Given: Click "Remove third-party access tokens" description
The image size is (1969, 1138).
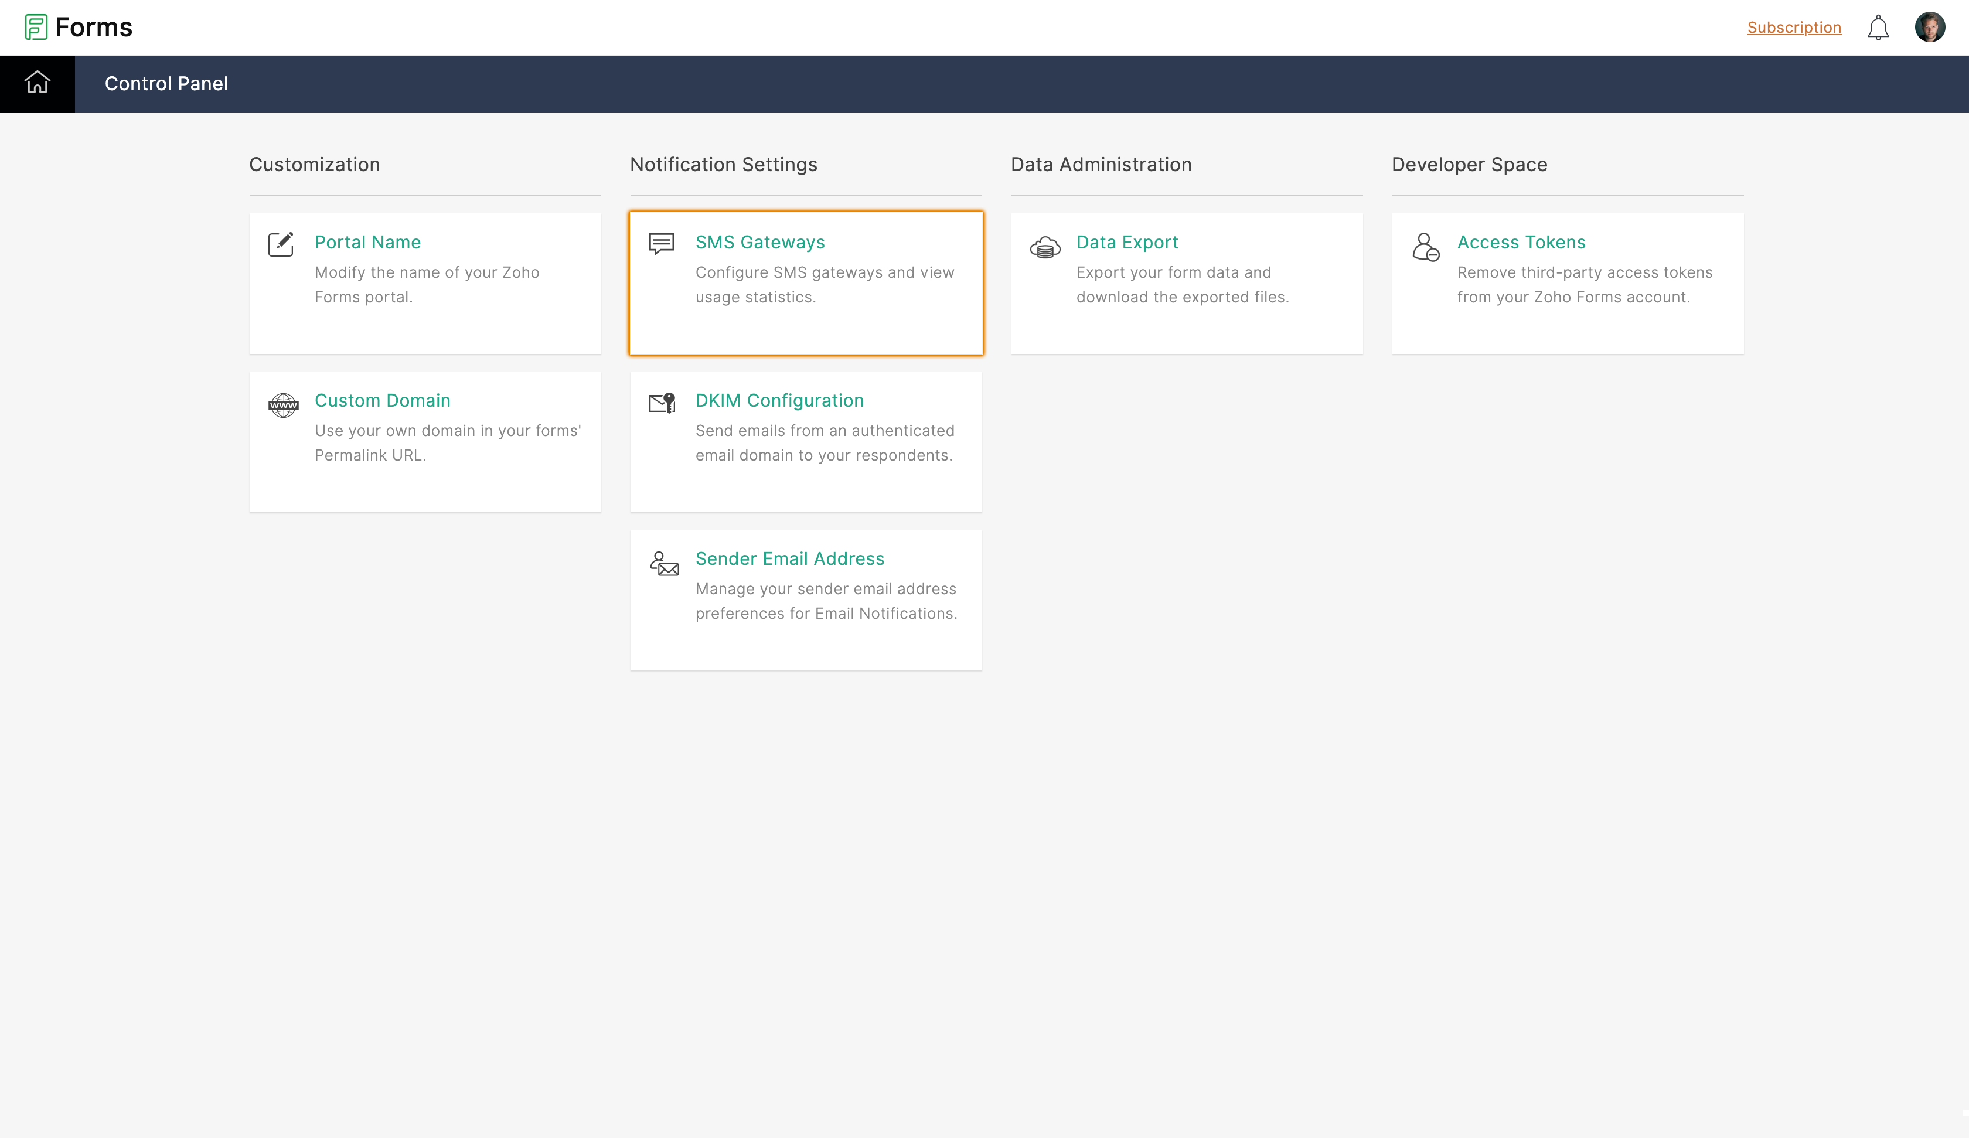Looking at the screenshot, I should 1584,285.
